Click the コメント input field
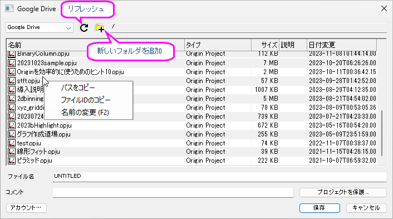393x219 pixels. pyautogui.click(x=173, y=192)
